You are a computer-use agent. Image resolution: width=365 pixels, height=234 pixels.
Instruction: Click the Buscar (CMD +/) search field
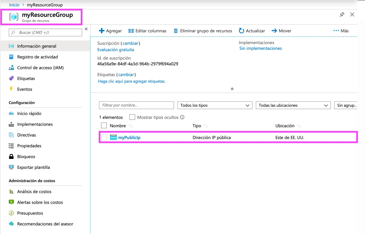pyautogui.click(x=45, y=32)
